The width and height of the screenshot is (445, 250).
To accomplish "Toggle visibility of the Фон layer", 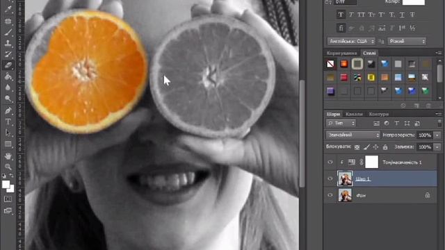I will (330, 195).
